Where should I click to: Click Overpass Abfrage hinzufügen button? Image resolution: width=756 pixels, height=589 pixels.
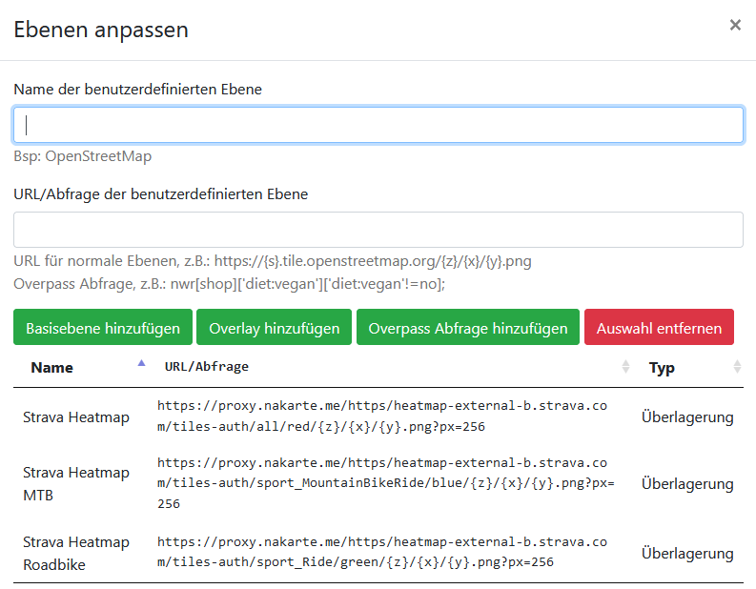(x=468, y=328)
